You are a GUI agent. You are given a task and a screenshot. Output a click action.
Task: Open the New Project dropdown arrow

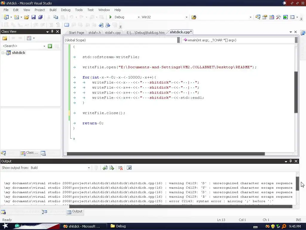pyautogui.click(x=11, y=17)
